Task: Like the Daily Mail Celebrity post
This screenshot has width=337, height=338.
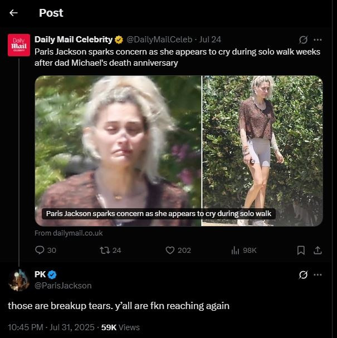Action: pos(170,251)
